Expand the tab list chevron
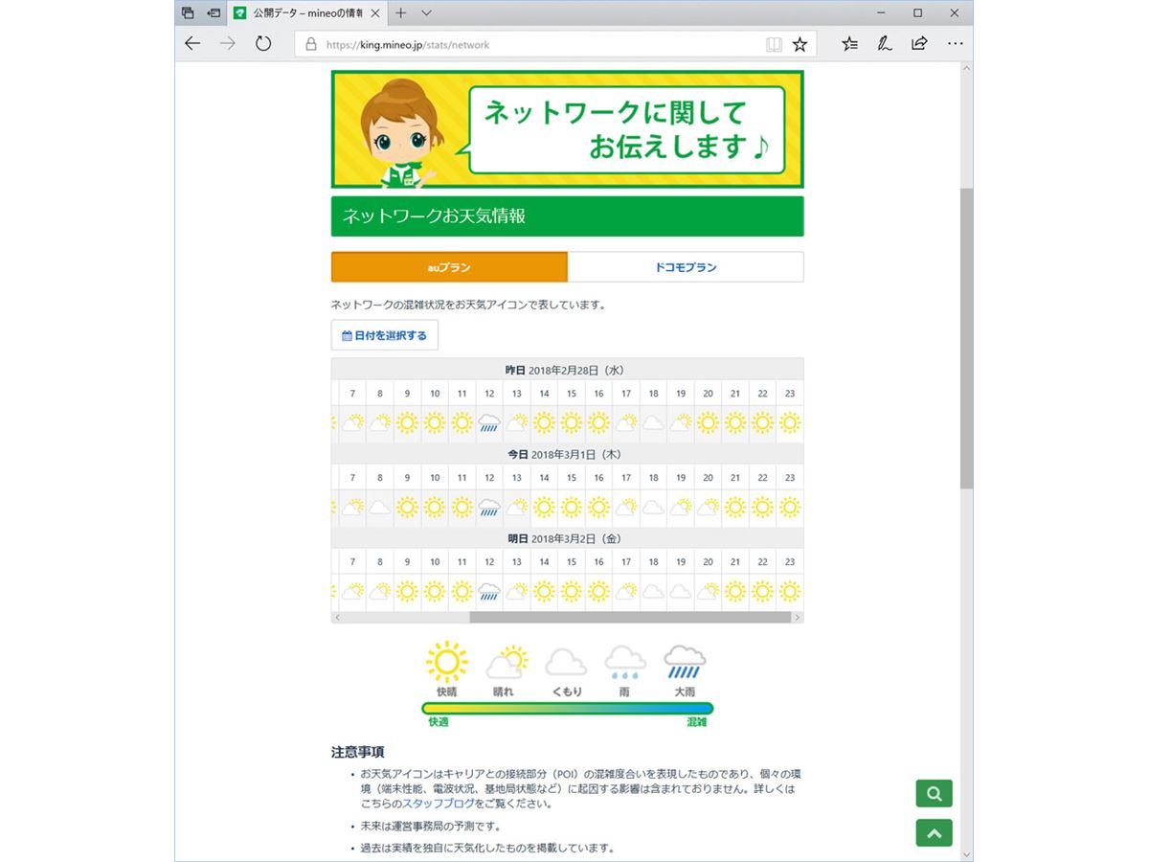Screen dimensions: 1149x862 click(x=427, y=13)
